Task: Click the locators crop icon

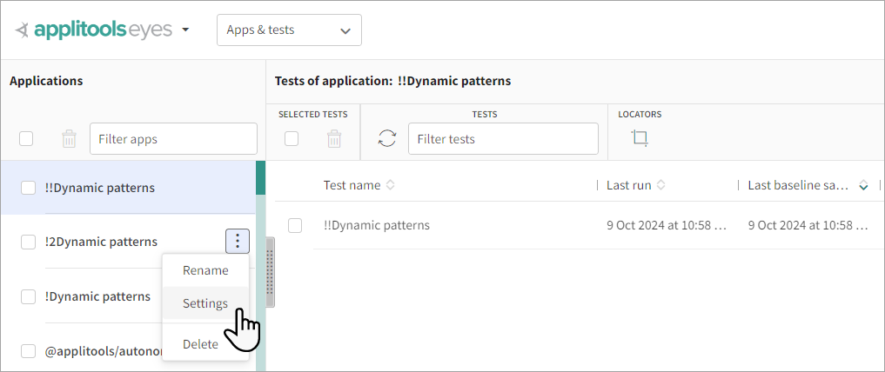Action: pos(640,138)
